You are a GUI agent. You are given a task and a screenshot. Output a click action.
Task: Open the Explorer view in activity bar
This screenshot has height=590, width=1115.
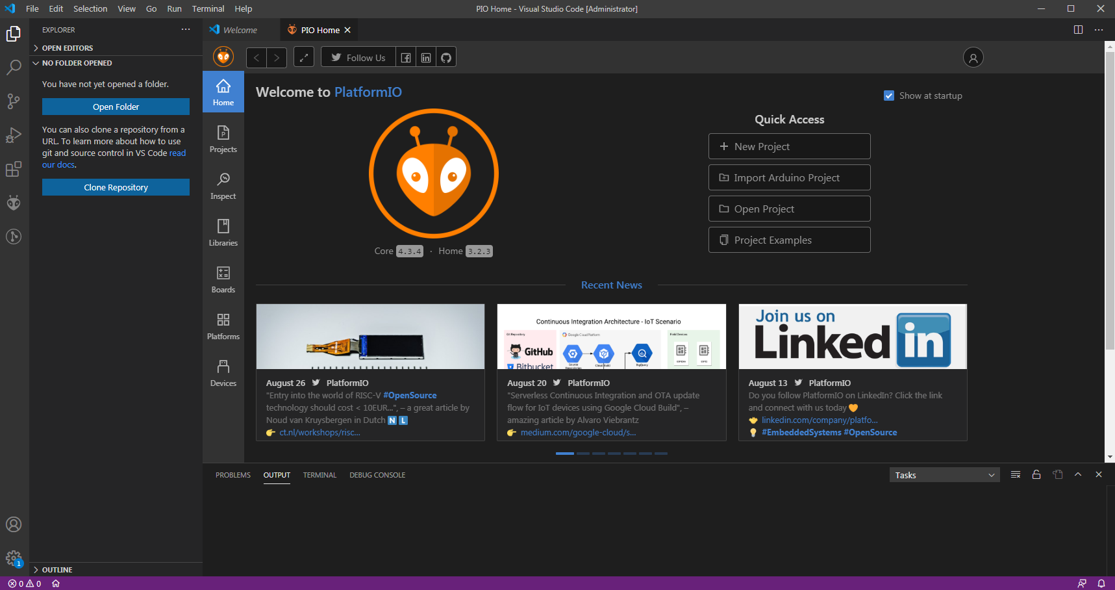(x=14, y=34)
